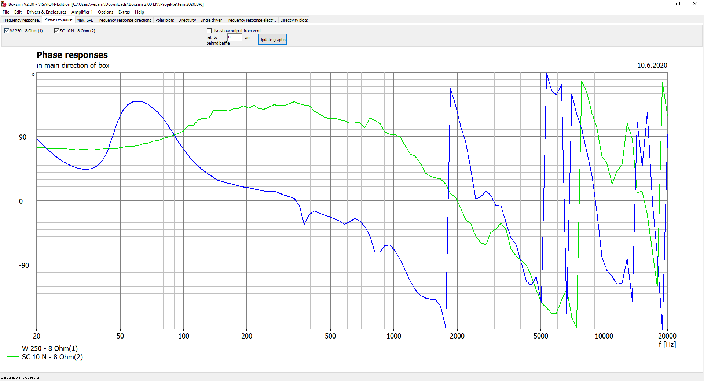This screenshot has height=381, width=704.
Task: Click the green legend line swatch
Action: pyautogui.click(x=13, y=356)
